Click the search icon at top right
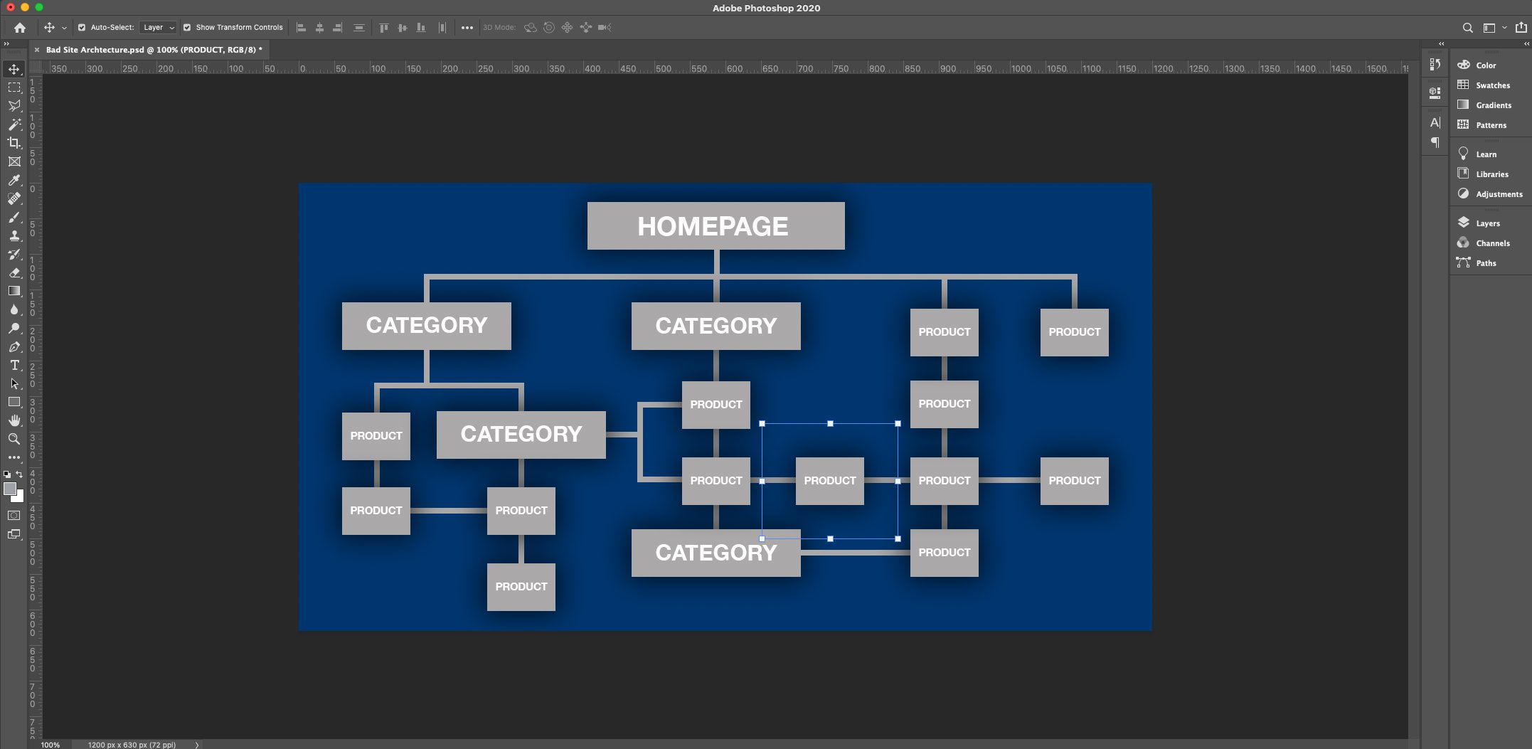This screenshot has height=749, width=1532. pyautogui.click(x=1467, y=28)
